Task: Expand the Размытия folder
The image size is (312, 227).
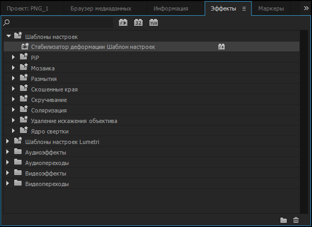Action: [x=13, y=78]
